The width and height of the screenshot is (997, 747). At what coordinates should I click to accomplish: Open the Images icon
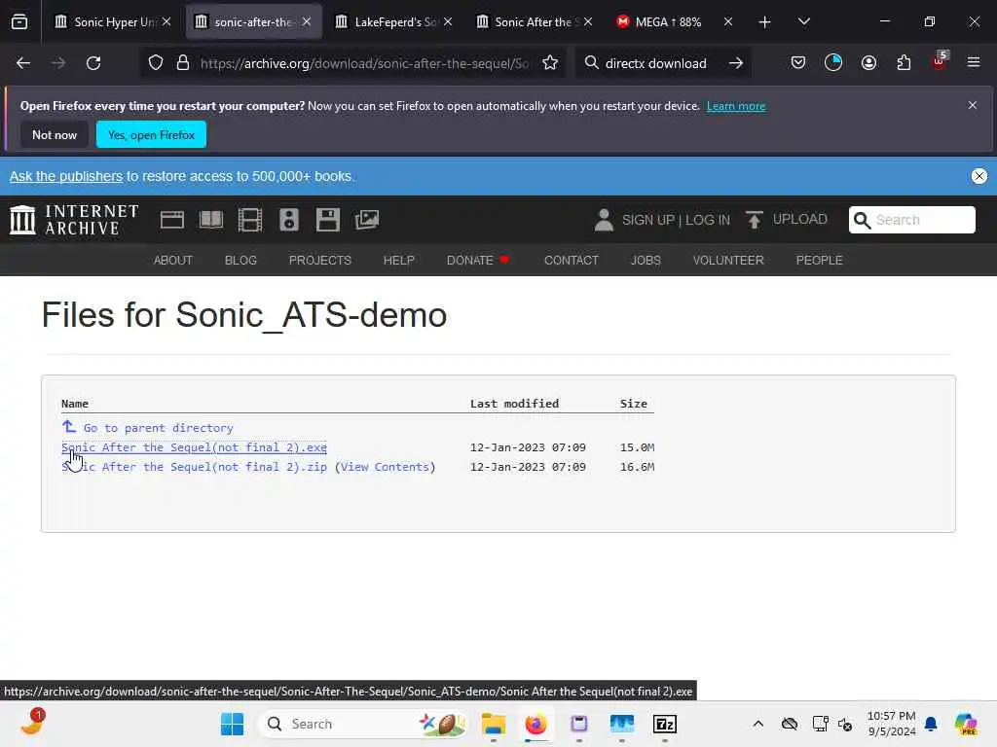[367, 220]
